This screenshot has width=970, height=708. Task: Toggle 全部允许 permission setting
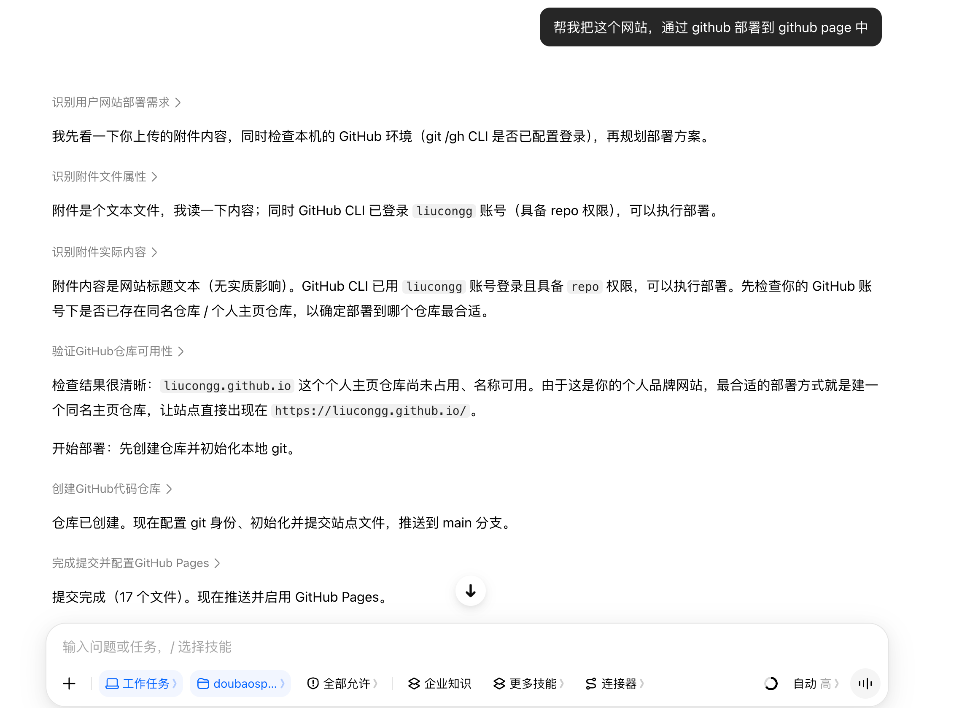coord(342,684)
